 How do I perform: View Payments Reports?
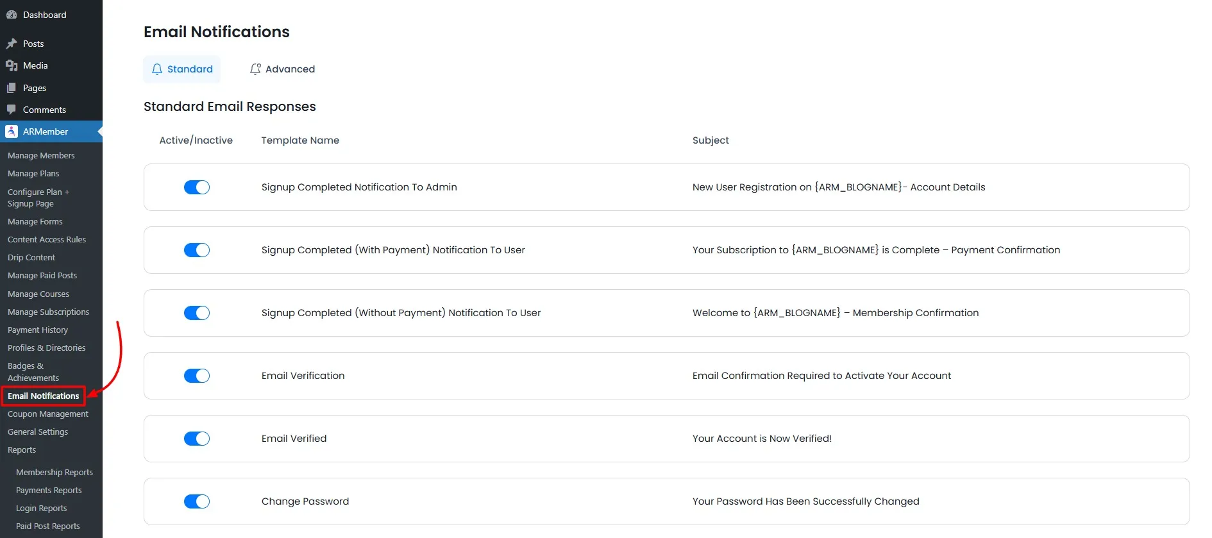[49, 490]
